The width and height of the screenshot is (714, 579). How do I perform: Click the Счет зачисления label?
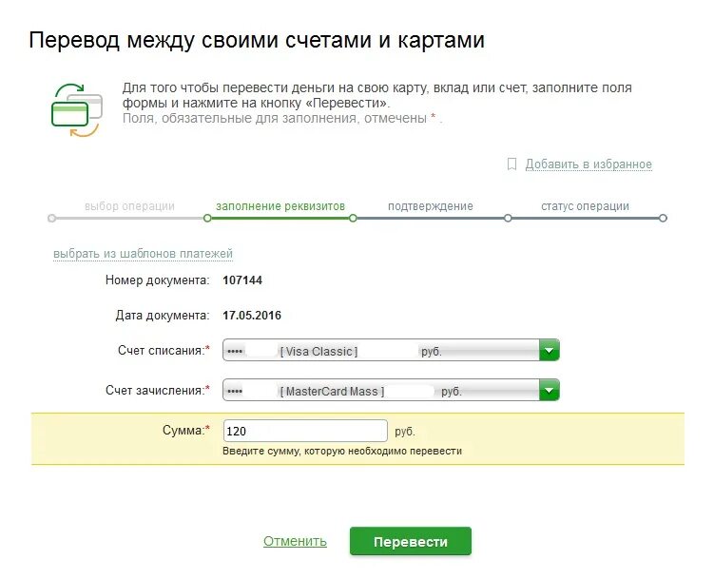pos(158,391)
